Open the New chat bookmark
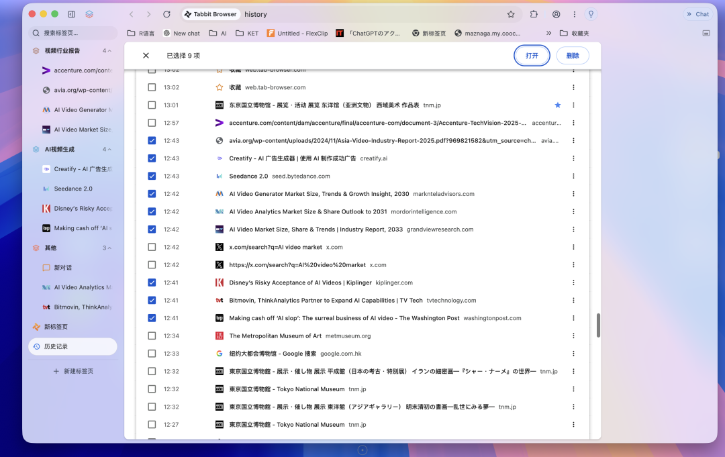Screen dimensions: 725x457 click(x=181, y=34)
